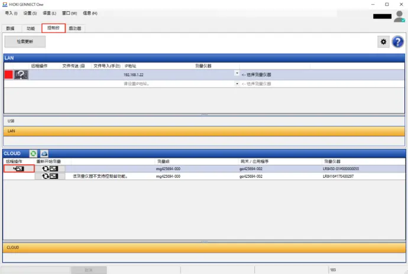
Task: Click the 检索更新 button
Action: coord(25,42)
